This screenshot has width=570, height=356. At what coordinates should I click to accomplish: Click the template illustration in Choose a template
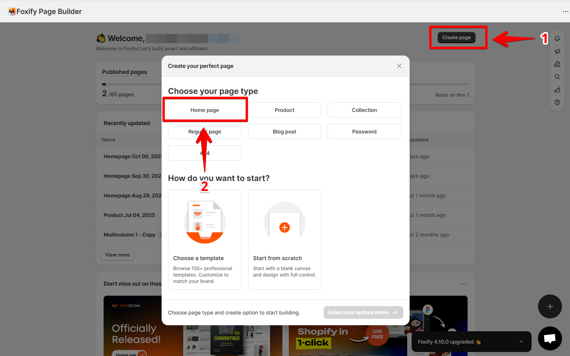pyautogui.click(x=205, y=222)
